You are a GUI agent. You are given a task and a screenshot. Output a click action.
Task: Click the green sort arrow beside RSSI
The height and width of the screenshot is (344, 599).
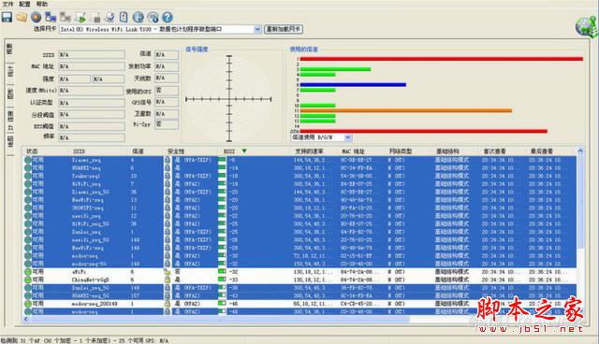pyautogui.click(x=244, y=151)
